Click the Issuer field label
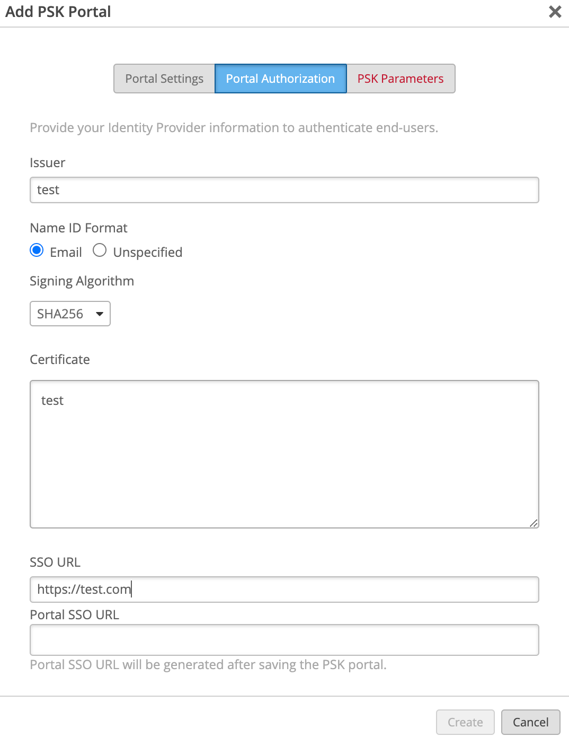 (x=48, y=163)
